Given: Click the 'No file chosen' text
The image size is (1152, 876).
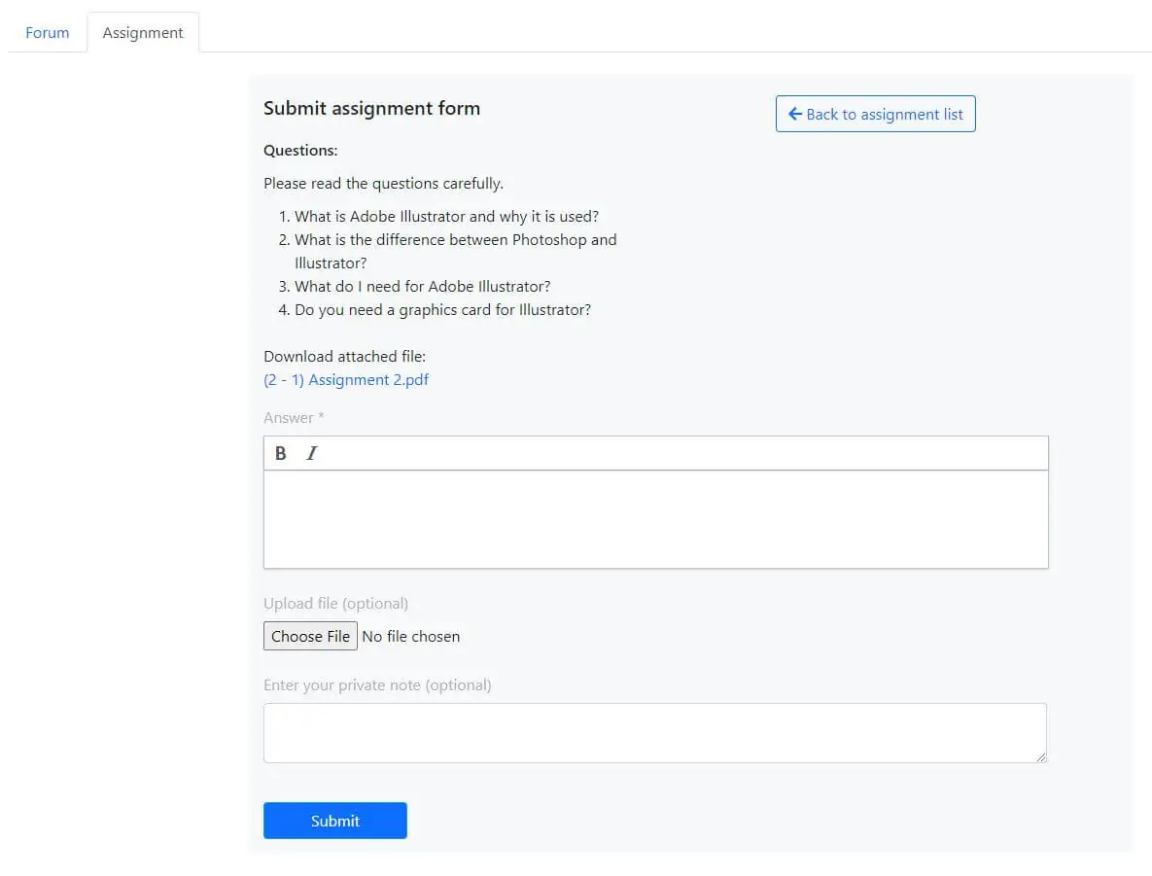Looking at the screenshot, I should coord(411,637).
